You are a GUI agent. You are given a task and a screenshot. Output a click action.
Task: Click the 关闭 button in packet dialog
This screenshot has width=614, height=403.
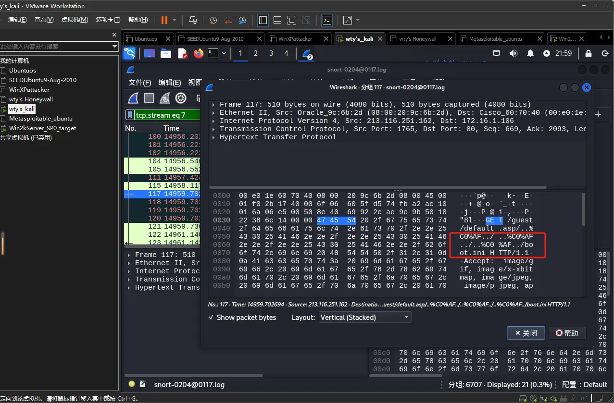coord(526,333)
